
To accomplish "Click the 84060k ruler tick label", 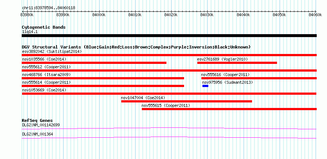I will pyautogui.click(x=316, y=15).
